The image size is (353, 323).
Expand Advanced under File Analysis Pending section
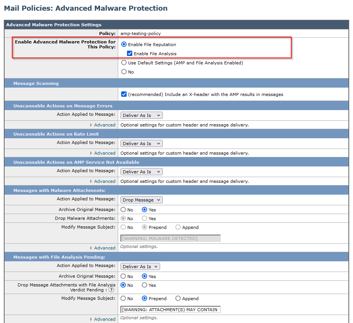(x=104, y=319)
